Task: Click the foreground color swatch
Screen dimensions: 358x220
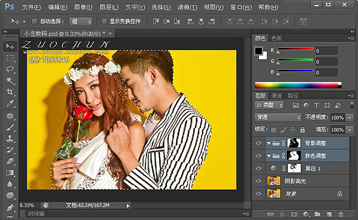Action: coord(258,51)
